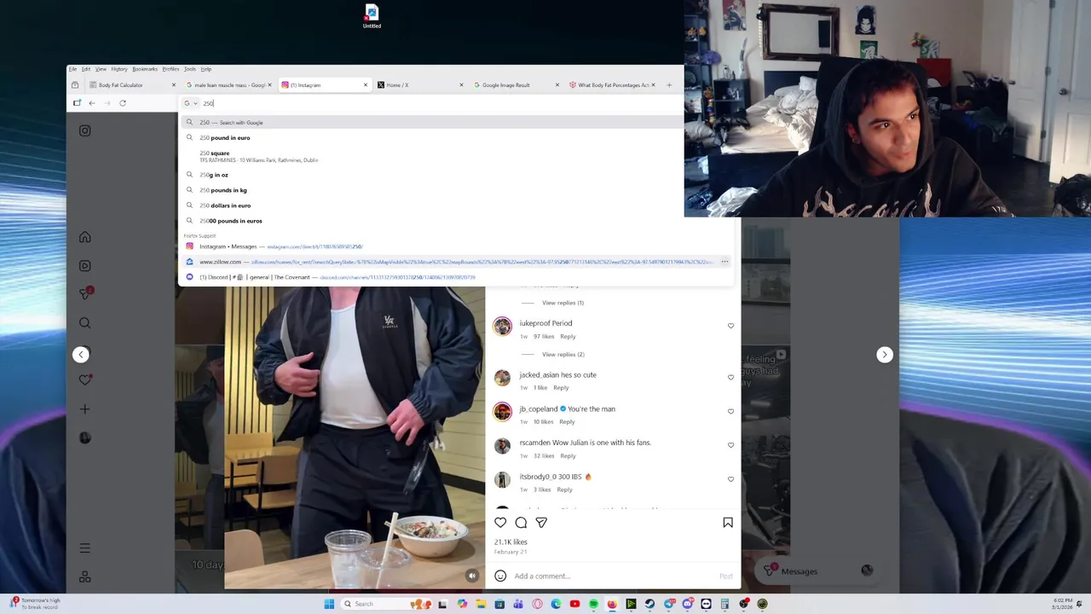The width and height of the screenshot is (1091, 614).
Task: Open Instagram Notifications heart in sidebar
Action: click(x=84, y=379)
